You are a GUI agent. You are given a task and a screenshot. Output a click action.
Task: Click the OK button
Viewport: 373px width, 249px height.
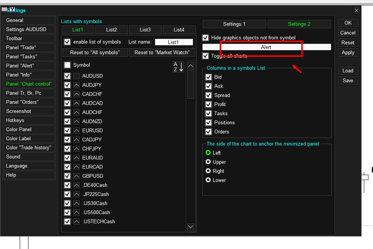tap(348, 23)
